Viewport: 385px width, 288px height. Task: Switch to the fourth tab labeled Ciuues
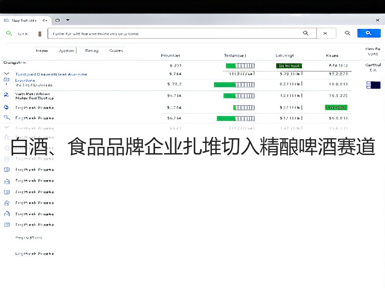tap(116, 51)
